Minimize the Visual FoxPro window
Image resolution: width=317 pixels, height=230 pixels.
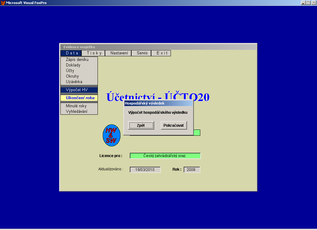tap(303, 3)
